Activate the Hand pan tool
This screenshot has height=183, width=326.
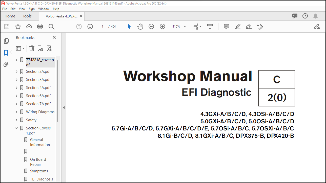tap(140, 27)
